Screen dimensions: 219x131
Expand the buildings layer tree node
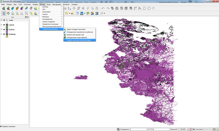click(1, 34)
